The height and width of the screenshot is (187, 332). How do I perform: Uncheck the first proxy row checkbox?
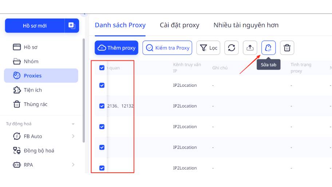[102, 85]
